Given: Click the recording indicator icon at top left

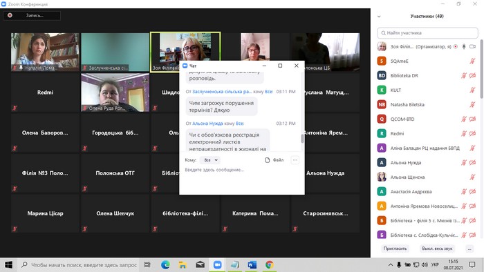Looking at the screenshot, I should [10, 15].
